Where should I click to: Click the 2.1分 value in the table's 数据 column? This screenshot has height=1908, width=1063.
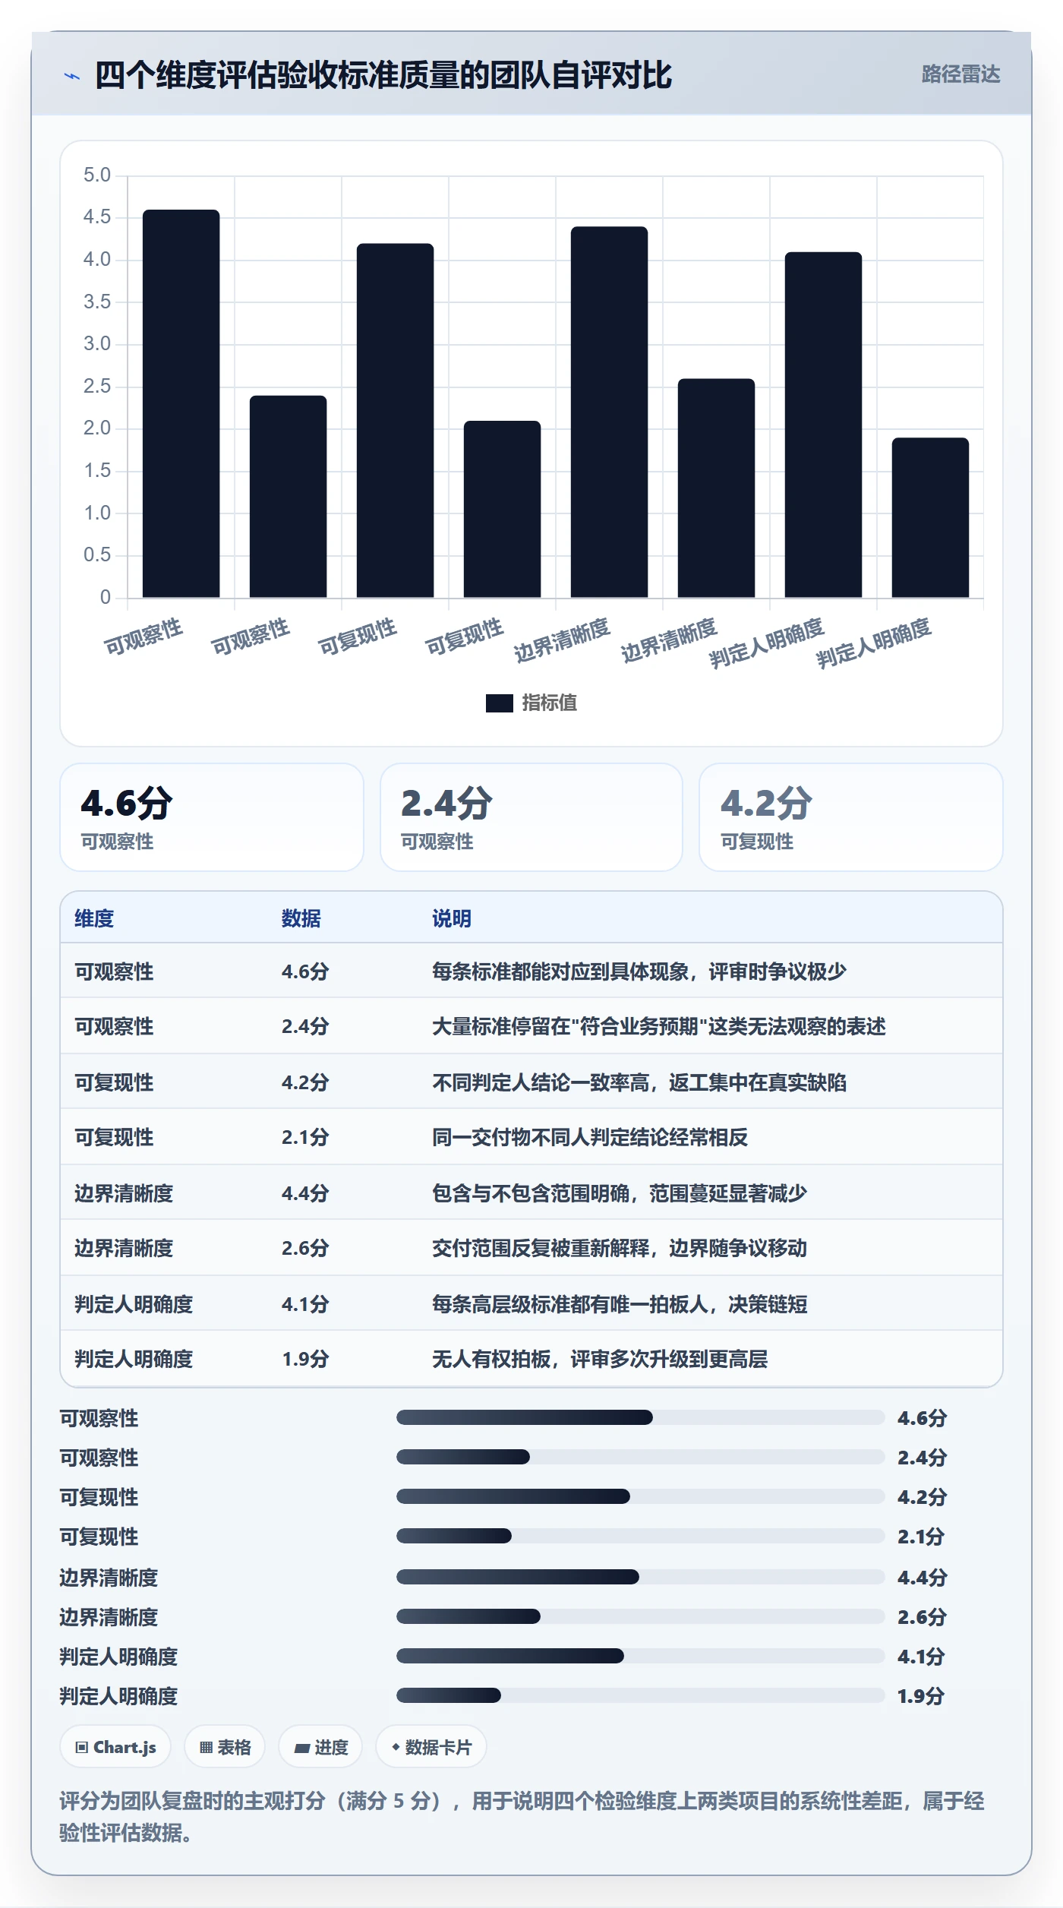coord(305,1137)
